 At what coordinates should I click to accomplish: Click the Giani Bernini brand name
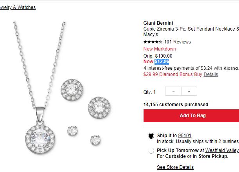coord(158,22)
